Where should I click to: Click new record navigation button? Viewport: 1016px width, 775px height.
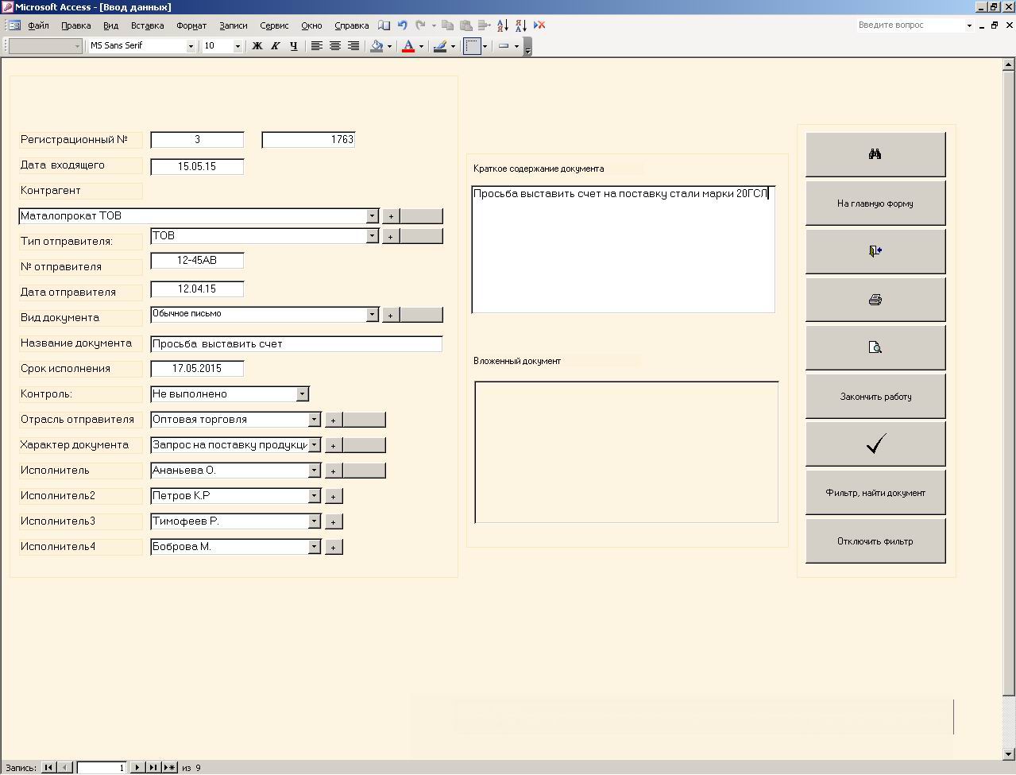click(169, 768)
